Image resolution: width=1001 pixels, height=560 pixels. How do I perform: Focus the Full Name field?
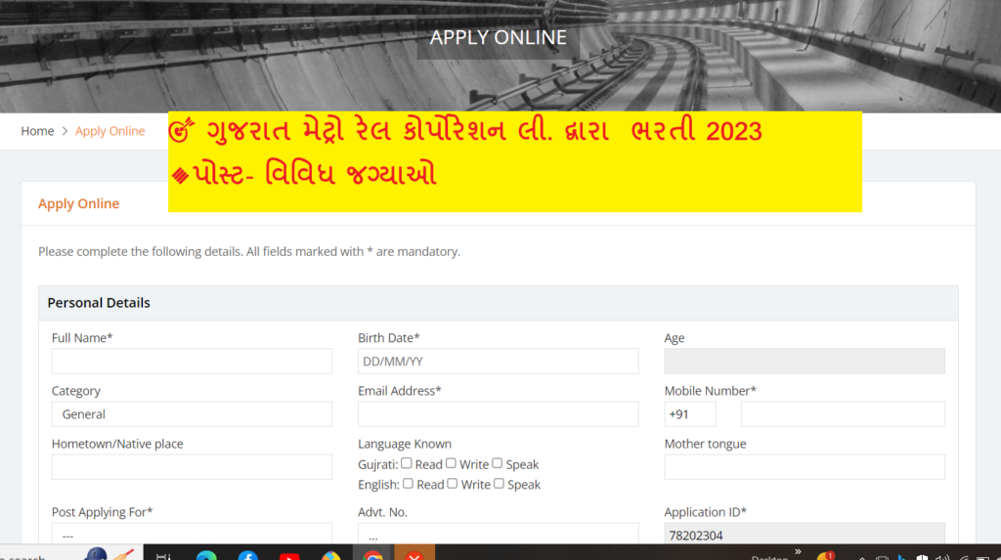[x=192, y=361]
